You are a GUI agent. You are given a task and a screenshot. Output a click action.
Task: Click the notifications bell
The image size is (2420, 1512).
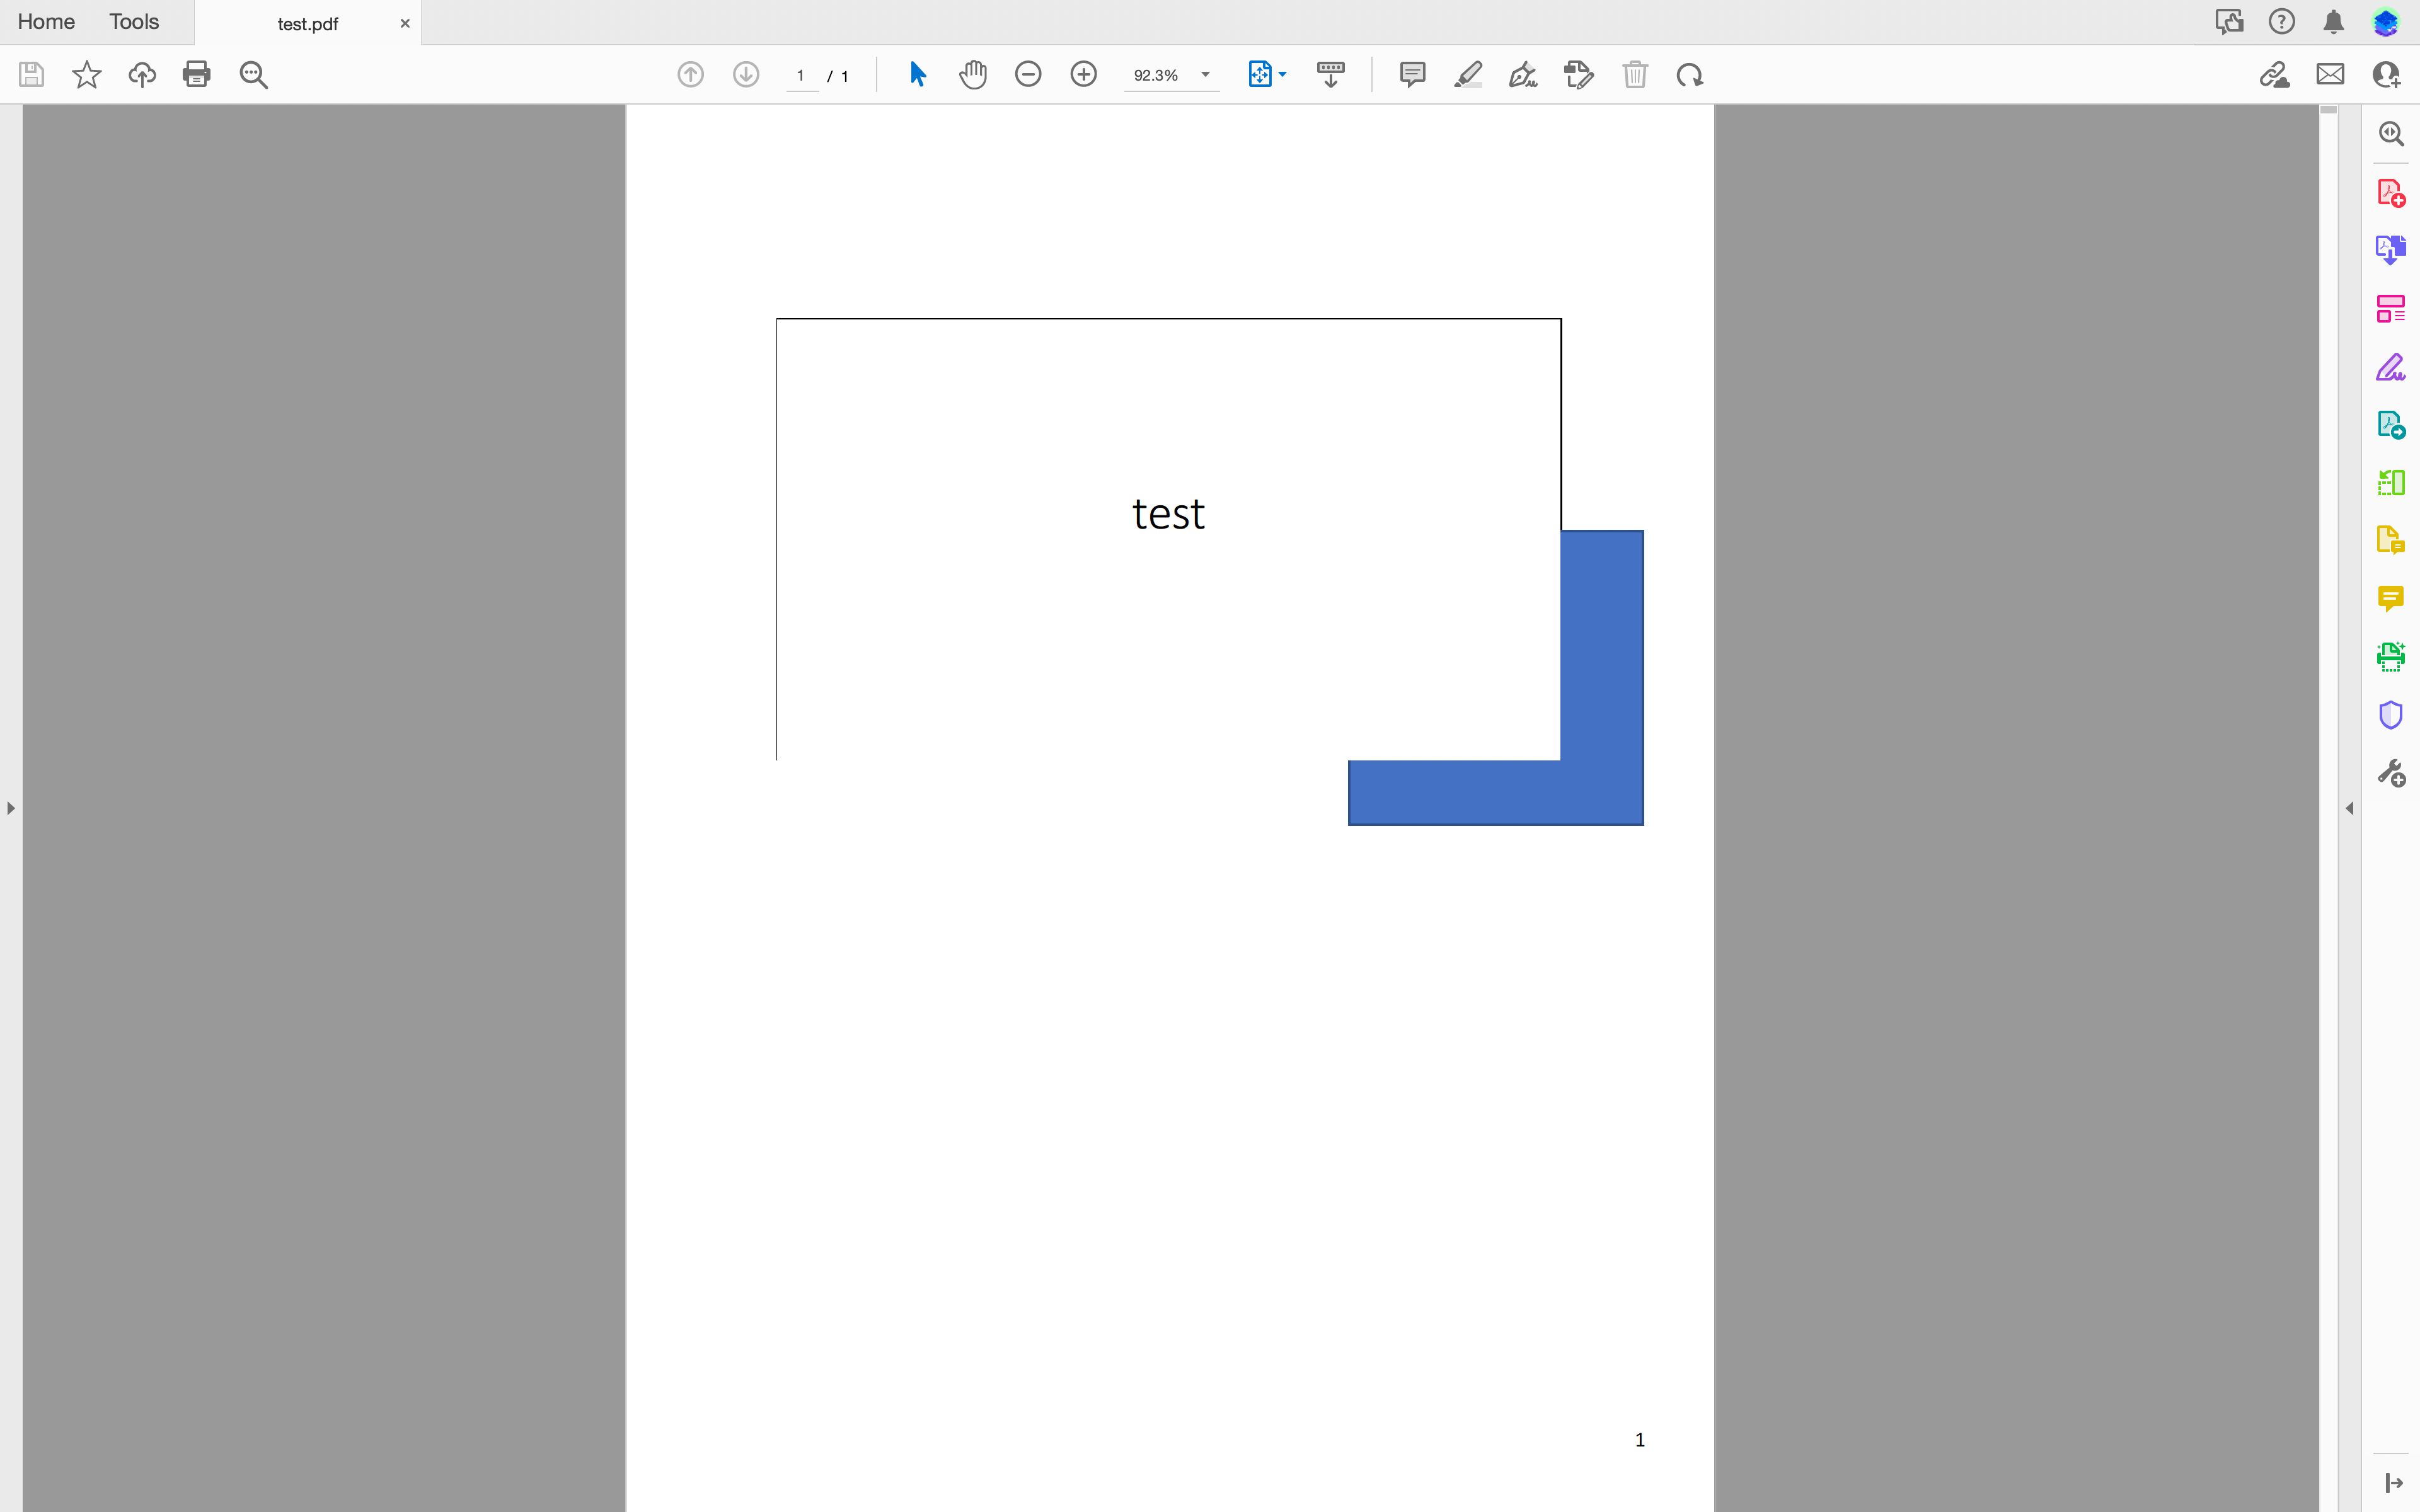[2333, 22]
